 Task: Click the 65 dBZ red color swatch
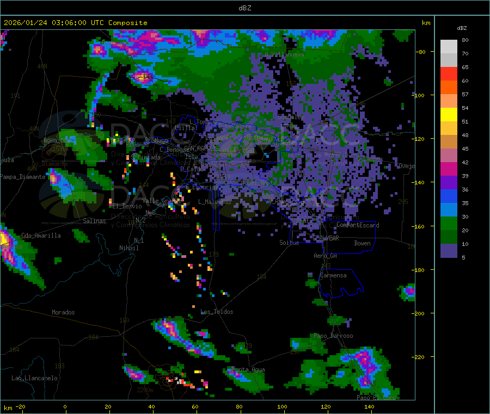pos(449,73)
